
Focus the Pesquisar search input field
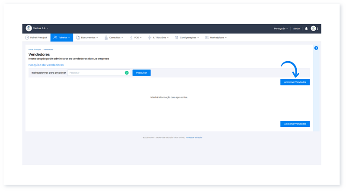pyautogui.click(x=96, y=73)
